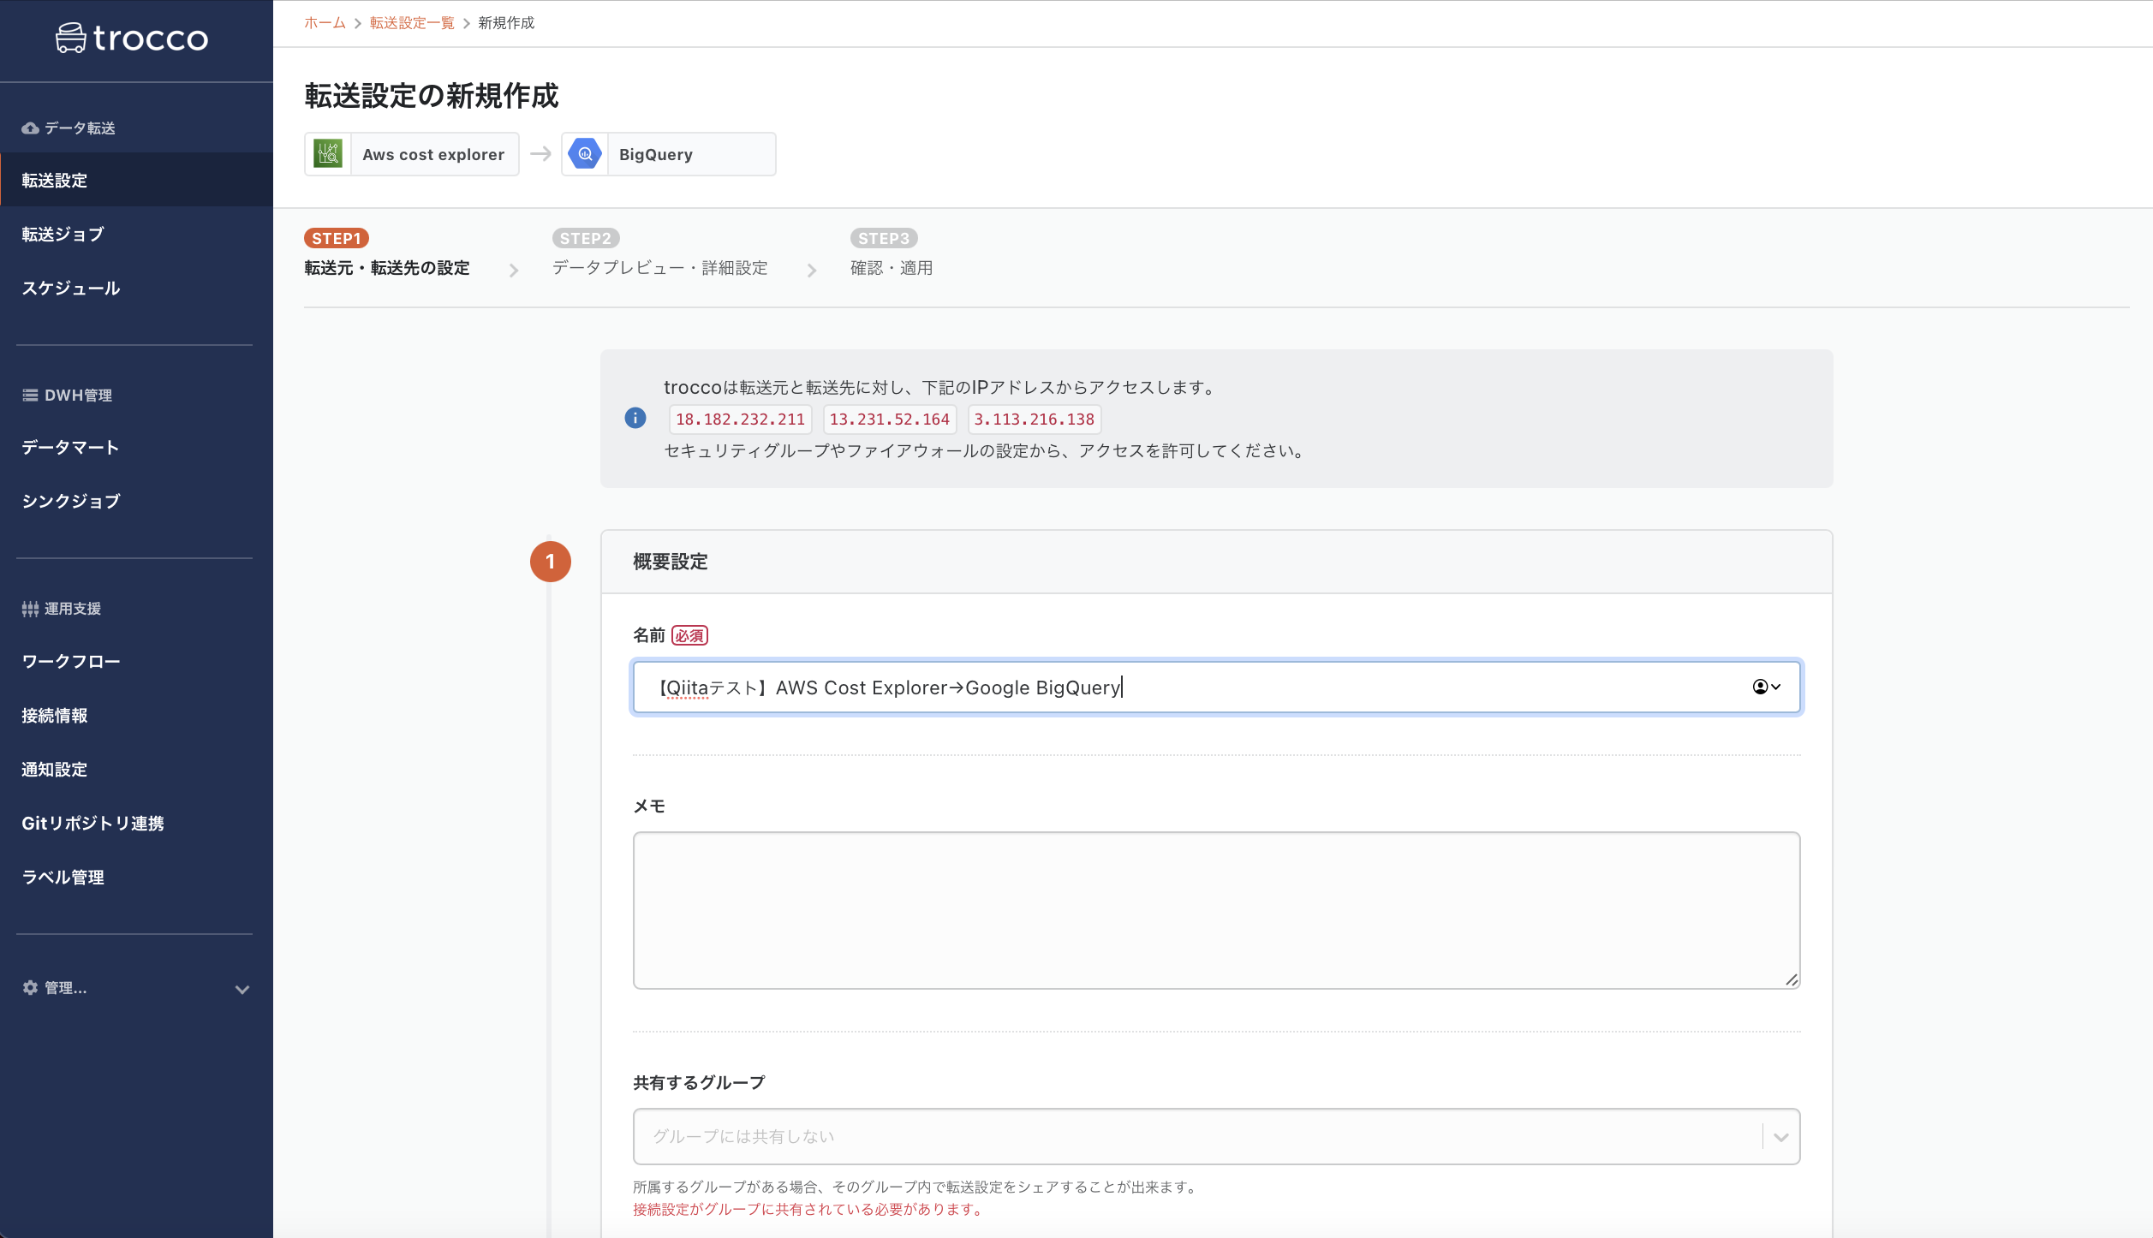The height and width of the screenshot is (1238, 2153).
Task: Click the STEP2 badge
Action: pyautogui.click(x=586, y=238)
